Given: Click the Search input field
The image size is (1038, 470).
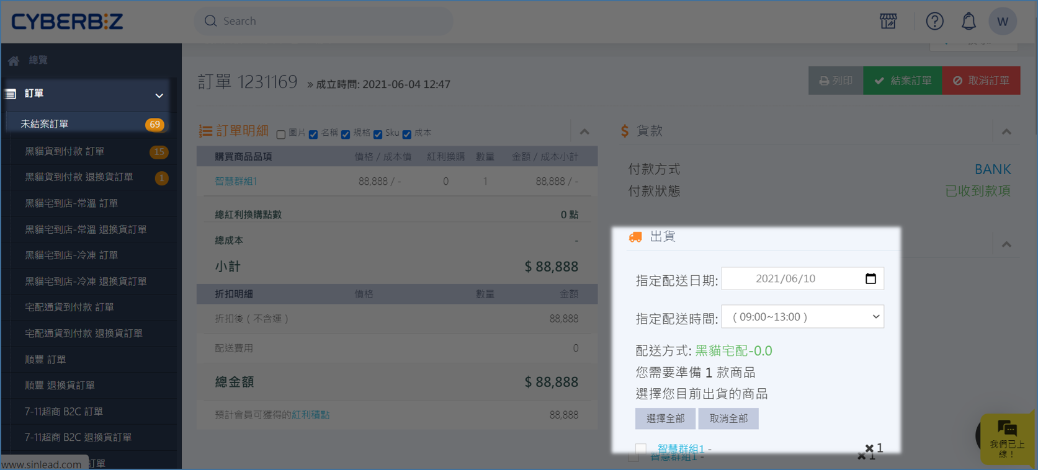Looking at the screenshot, I should coord(324,21).
